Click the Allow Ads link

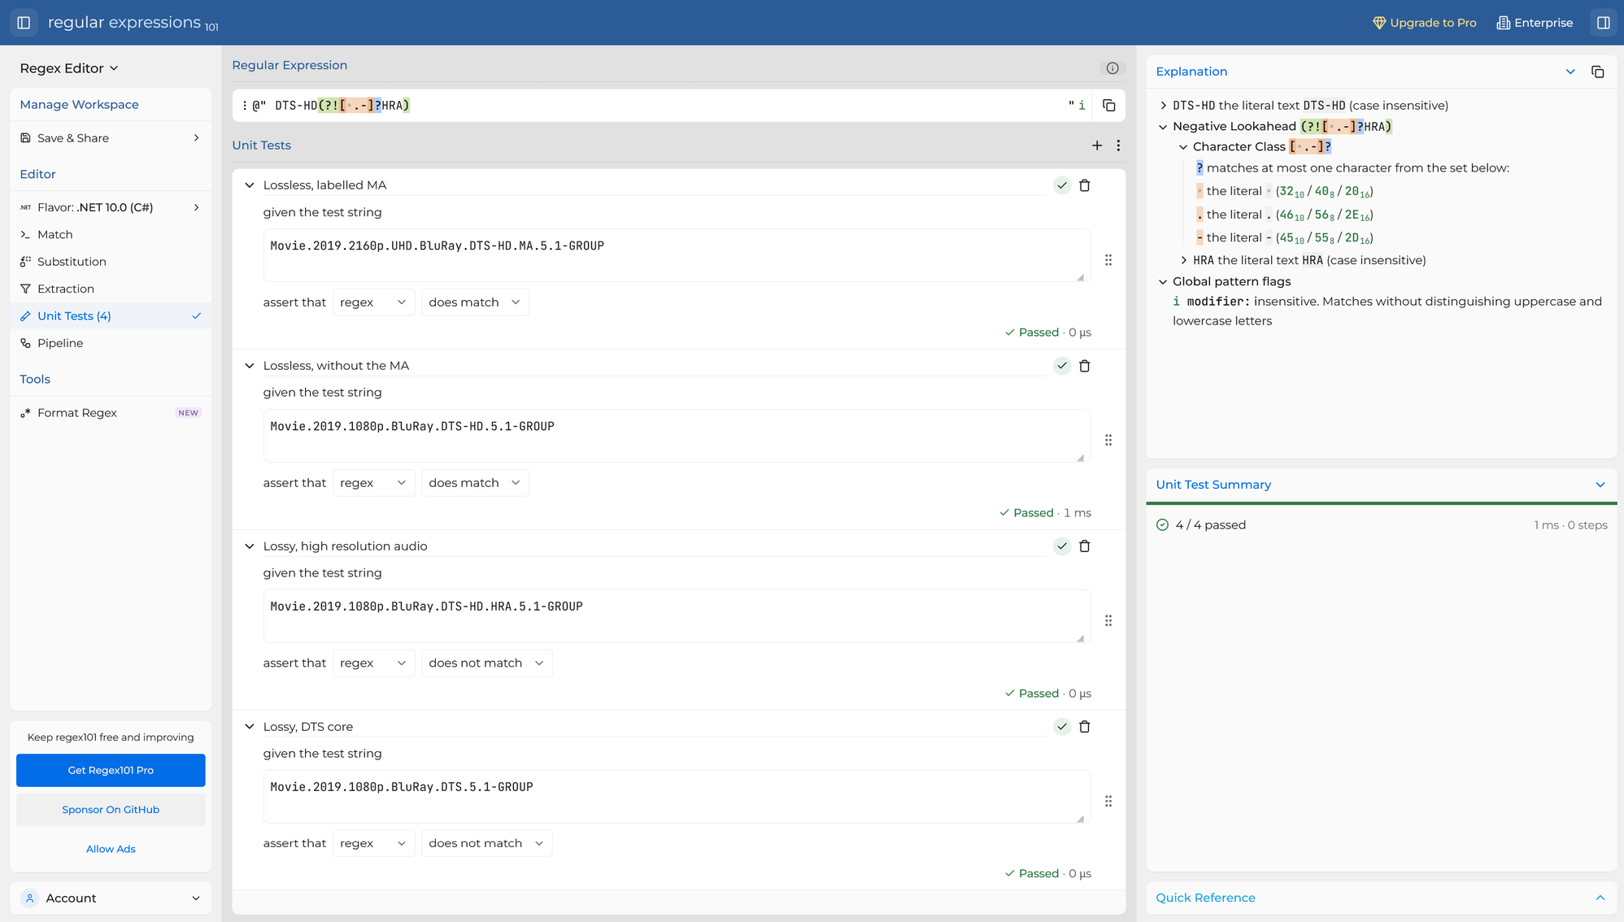(111, 849)
